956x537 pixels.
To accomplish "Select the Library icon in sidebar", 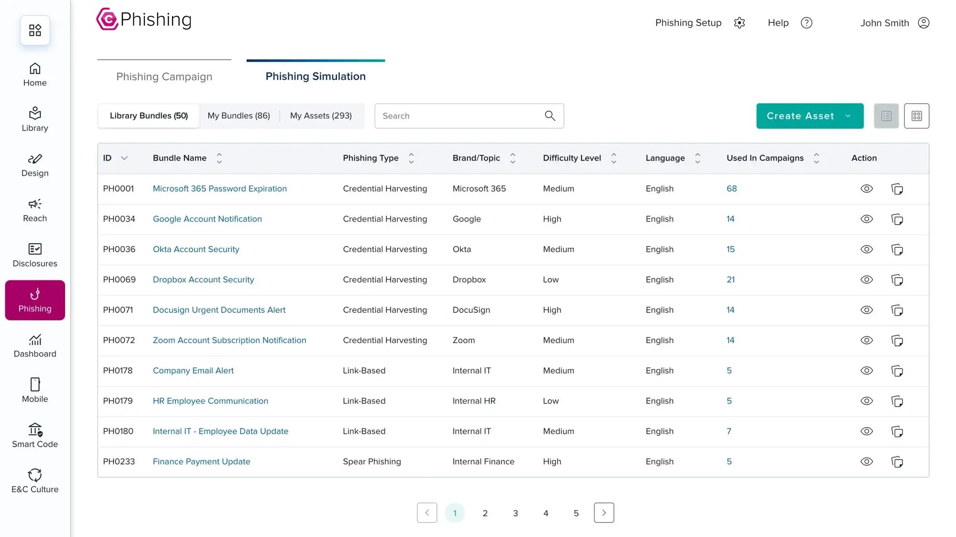I will (34, 118).
